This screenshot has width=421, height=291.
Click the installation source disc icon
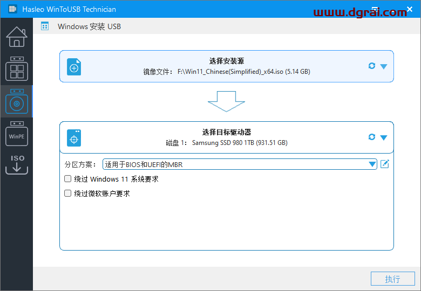74,67
